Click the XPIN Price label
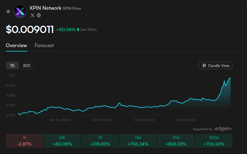Screen dimensions: 247x154 click(72, 8)
